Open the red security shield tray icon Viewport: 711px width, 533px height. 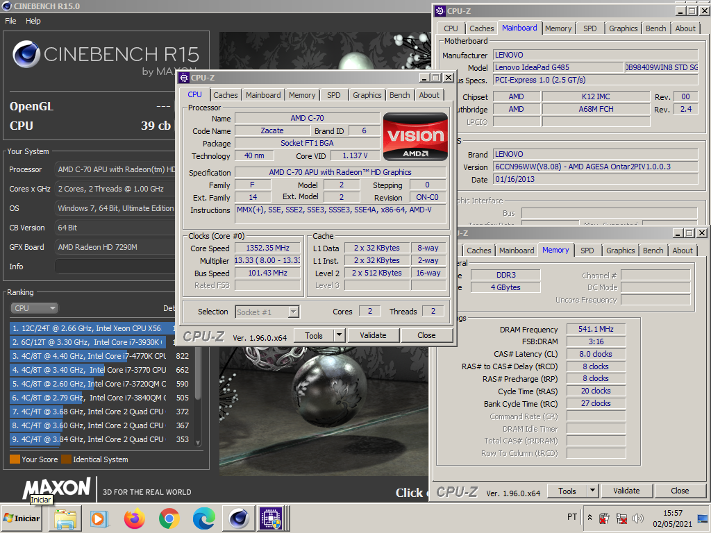[x=604, y=518]
